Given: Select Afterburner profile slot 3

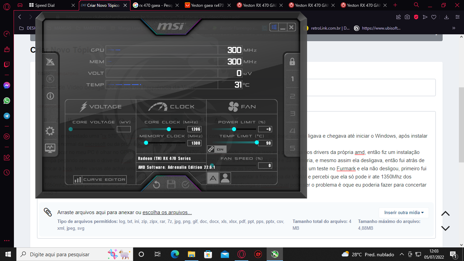Looking at the screenshot, I should click(292, 114).
